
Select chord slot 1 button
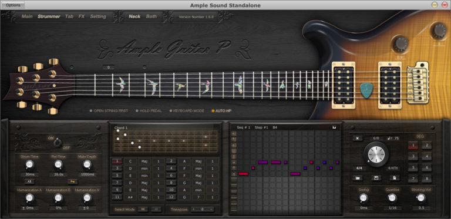click(x=117, y=161)
